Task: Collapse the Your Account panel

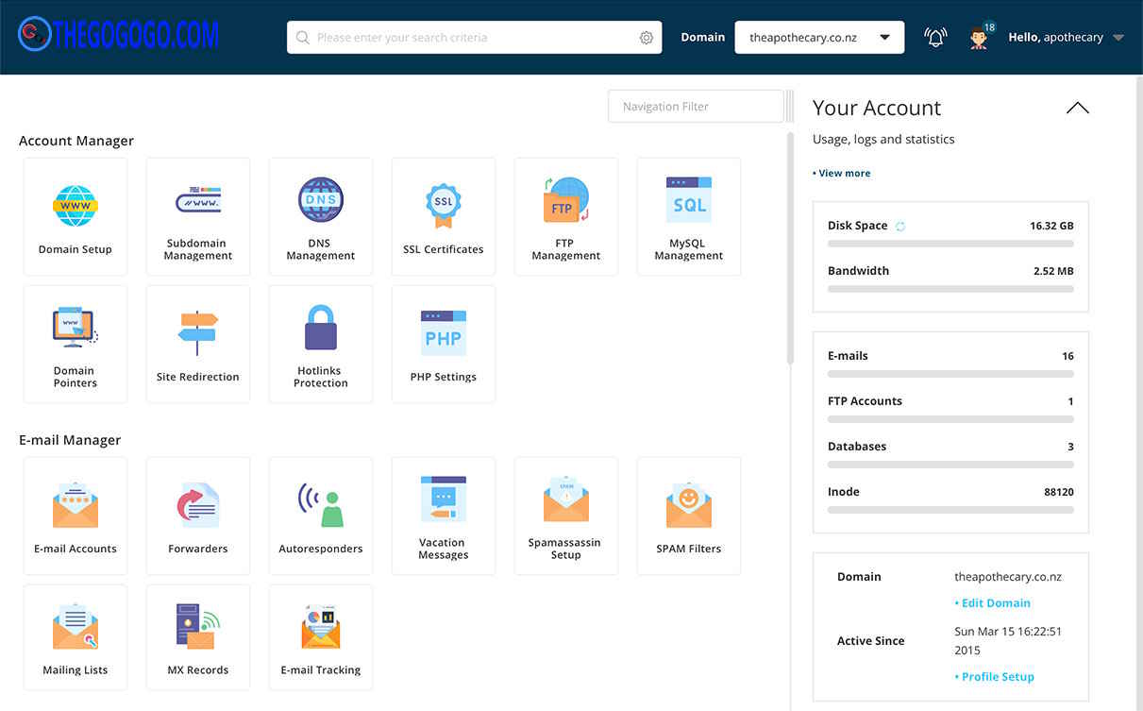Action: coord(1077,107)
